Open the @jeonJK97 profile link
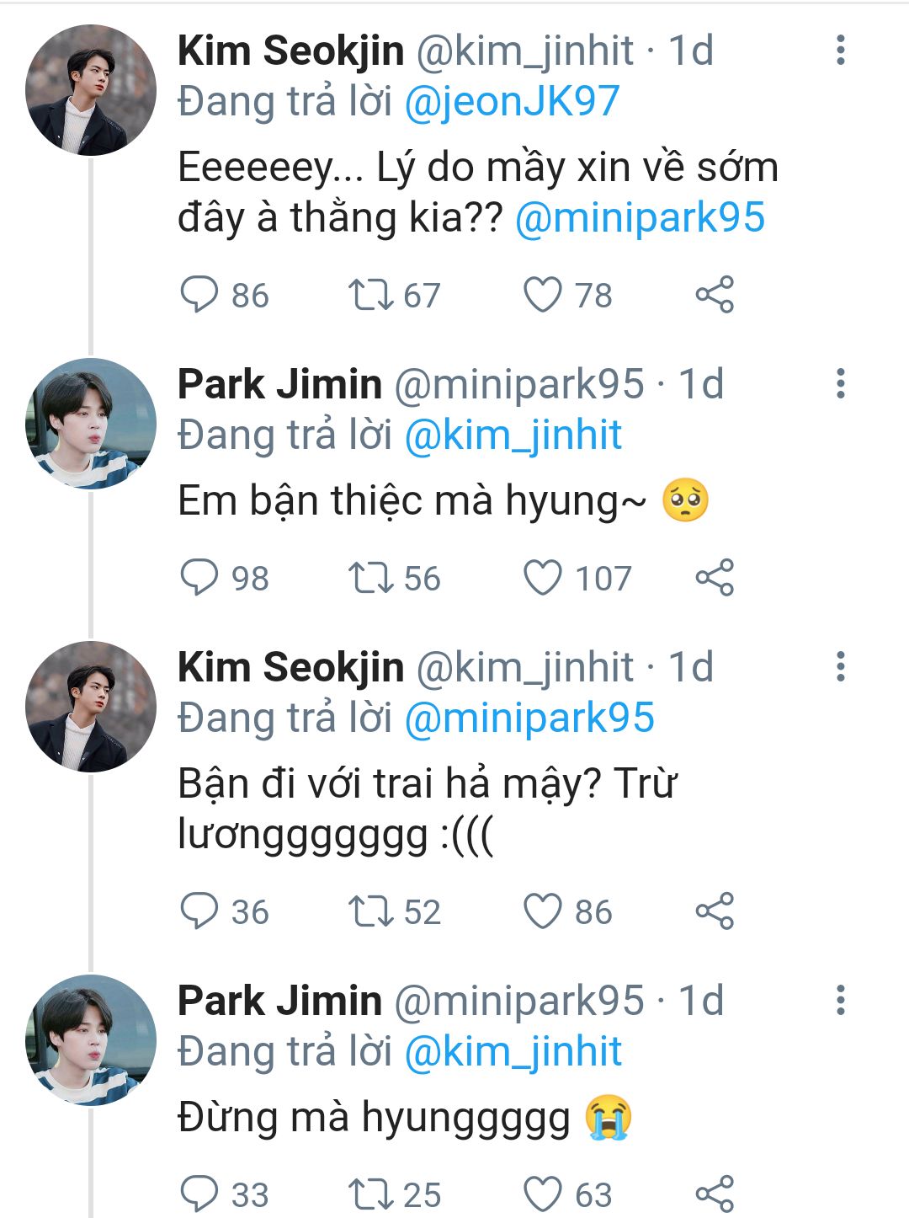The width and height of the screenshot is (909, 1218). [512, 102]
